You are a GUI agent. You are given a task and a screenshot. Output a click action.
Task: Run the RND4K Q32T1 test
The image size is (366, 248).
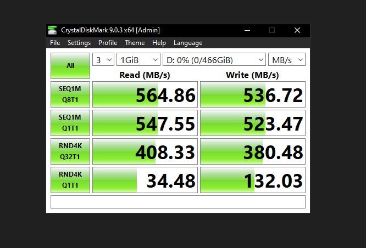tap(70, 151)
